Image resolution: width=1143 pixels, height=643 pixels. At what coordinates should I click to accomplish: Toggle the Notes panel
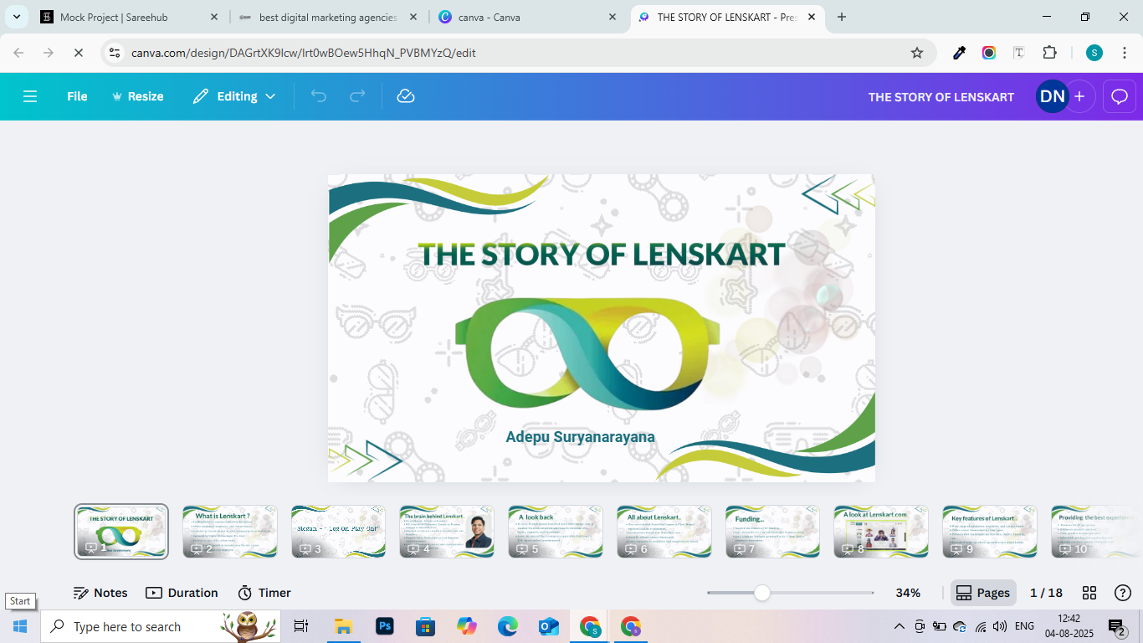(100, 593)
